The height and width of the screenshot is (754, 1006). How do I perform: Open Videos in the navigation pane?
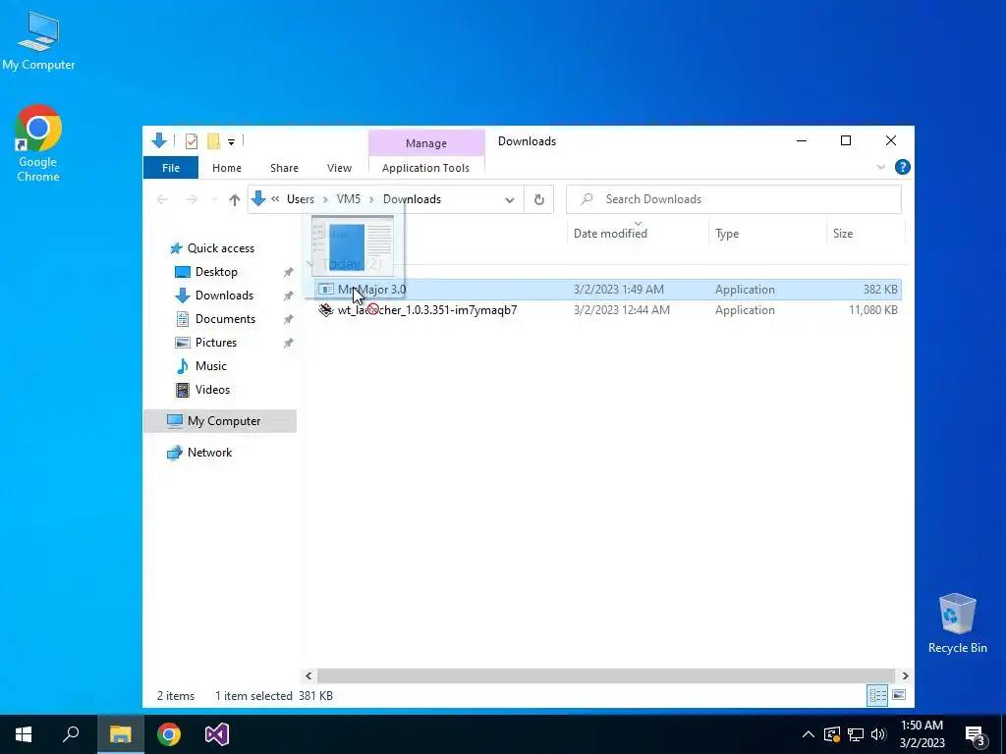tap(212, 390)
